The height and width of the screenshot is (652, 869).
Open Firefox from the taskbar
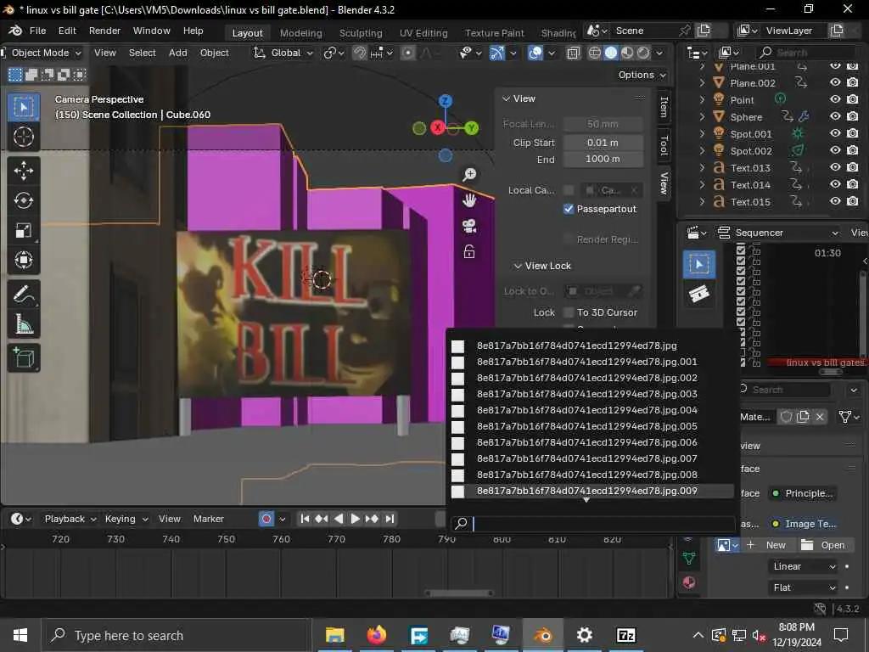[x=376, y=635]
